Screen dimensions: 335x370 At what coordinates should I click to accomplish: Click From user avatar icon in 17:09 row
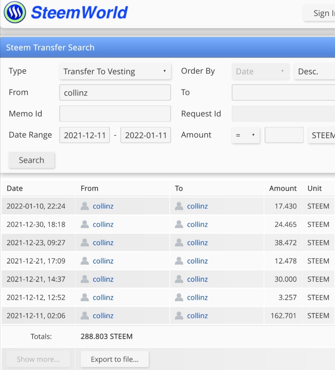pyautogui.click(x=85, y=261)
